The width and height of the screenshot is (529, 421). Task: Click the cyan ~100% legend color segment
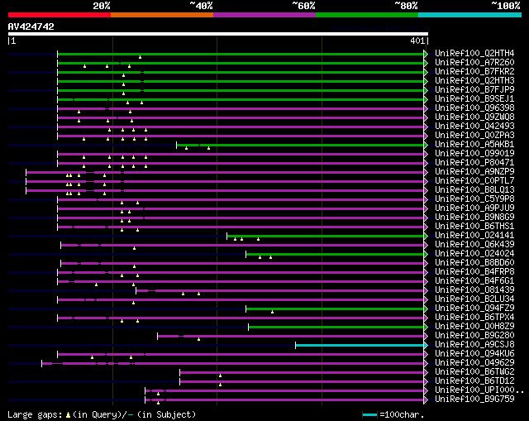click(470, 15)
